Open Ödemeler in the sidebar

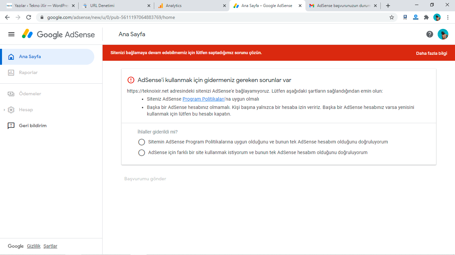click(x=47, y=94)
